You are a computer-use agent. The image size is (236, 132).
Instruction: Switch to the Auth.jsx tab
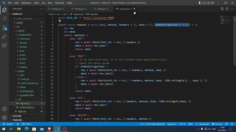(101, 9)
